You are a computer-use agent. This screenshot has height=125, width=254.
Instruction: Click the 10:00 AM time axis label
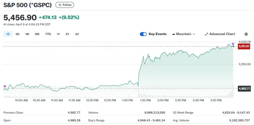coord(21,100)
